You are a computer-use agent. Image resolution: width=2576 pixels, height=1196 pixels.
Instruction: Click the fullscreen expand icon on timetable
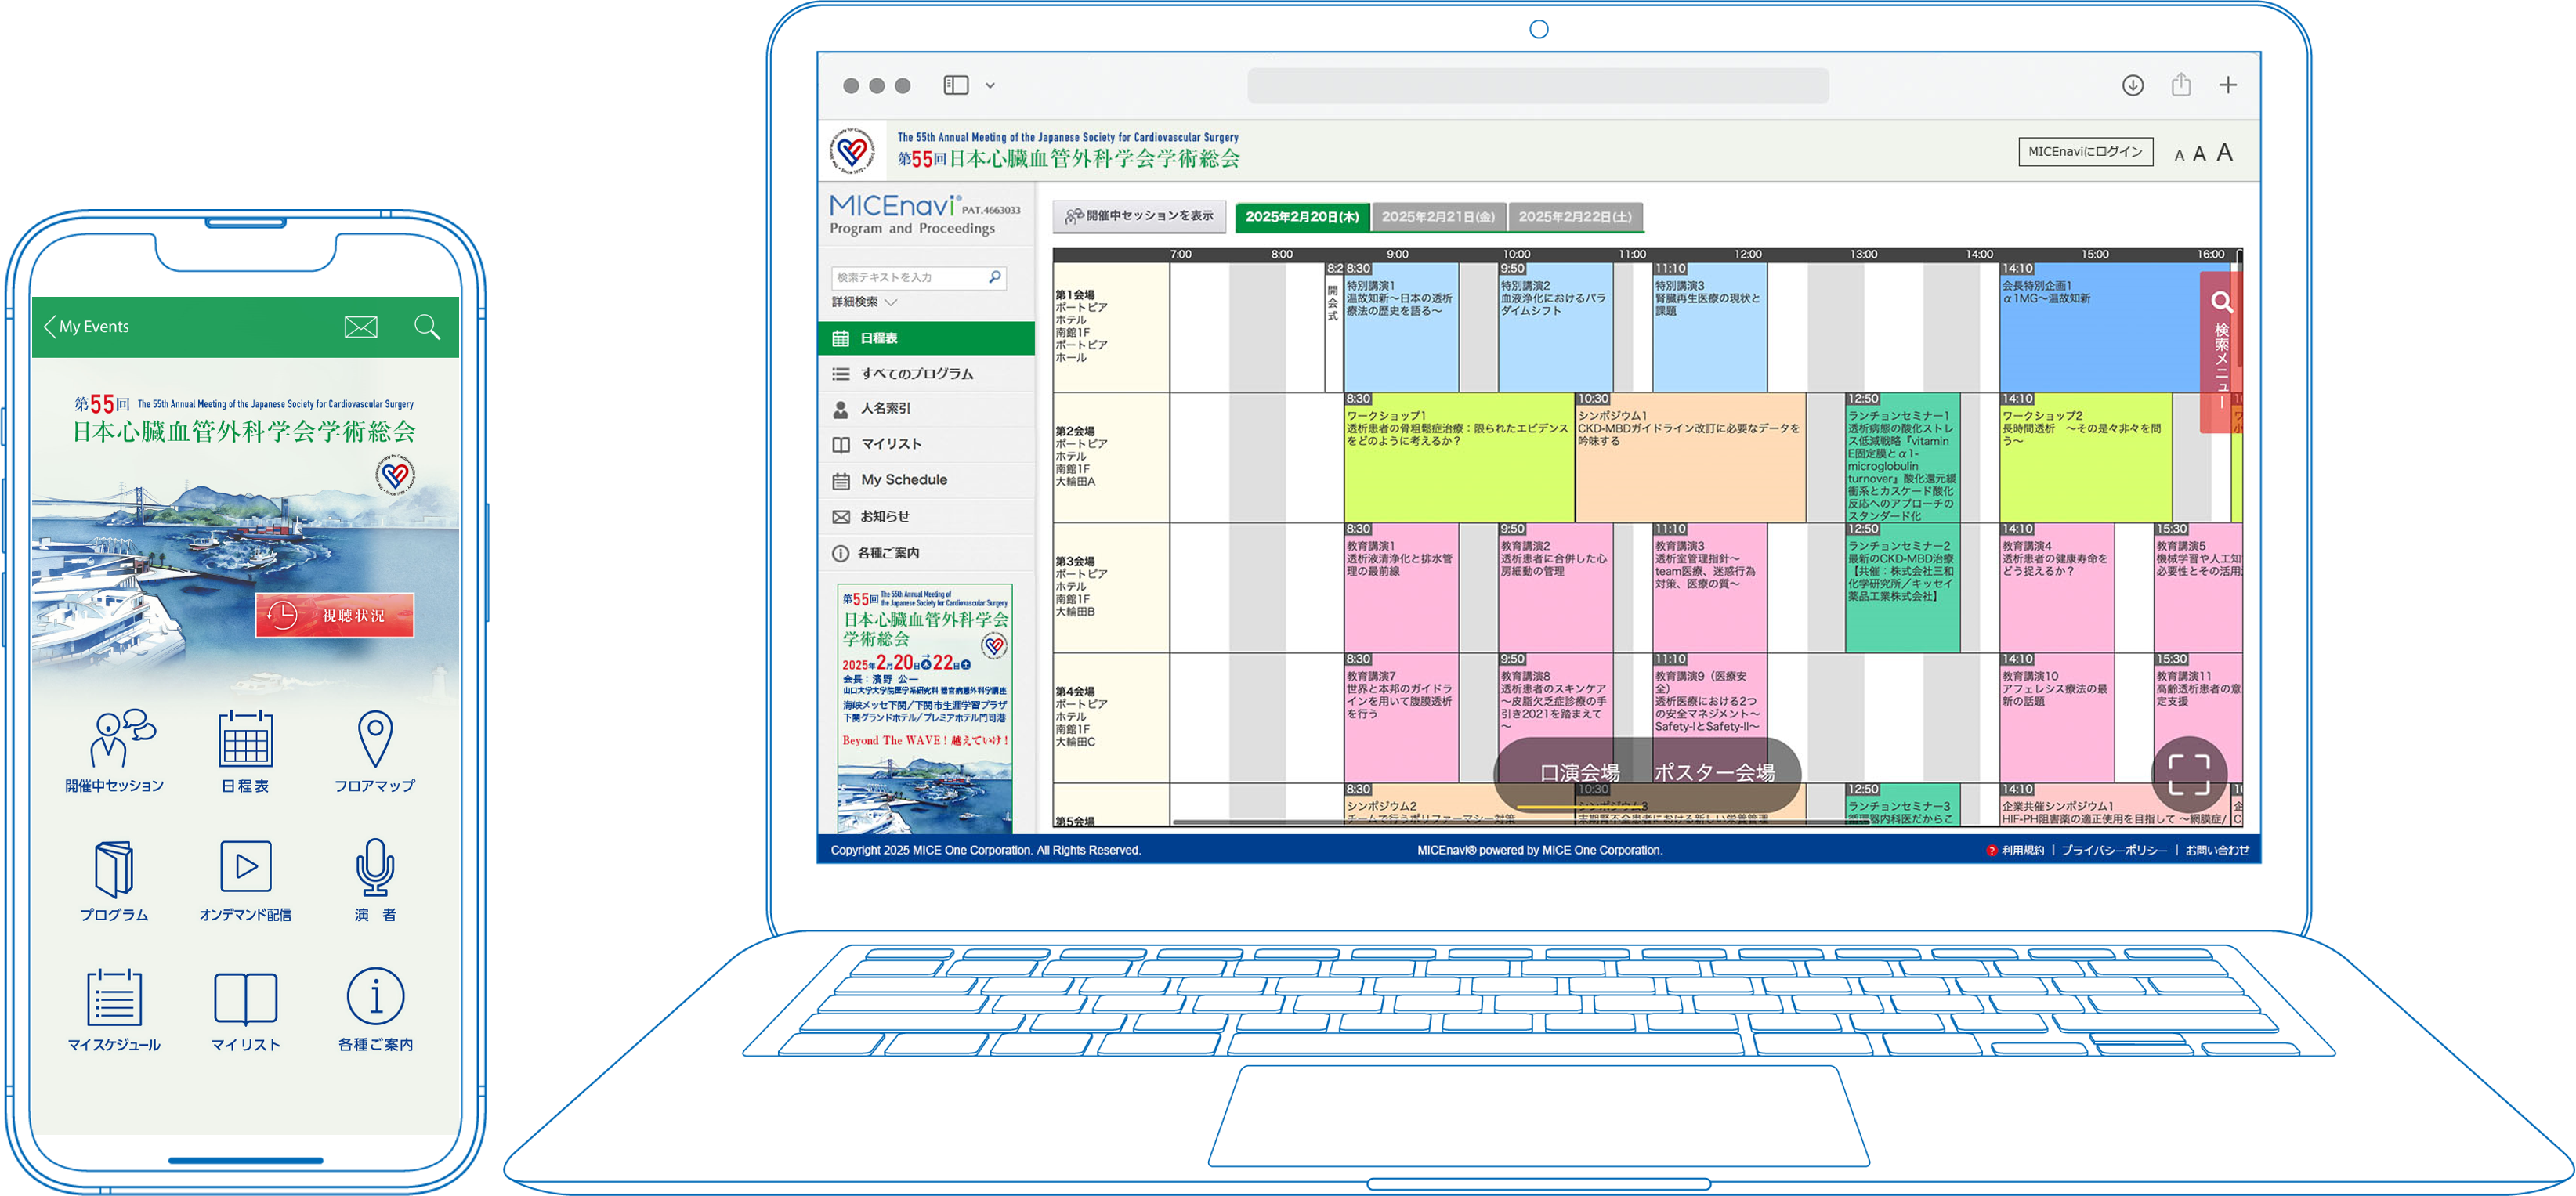(2189, 775)
